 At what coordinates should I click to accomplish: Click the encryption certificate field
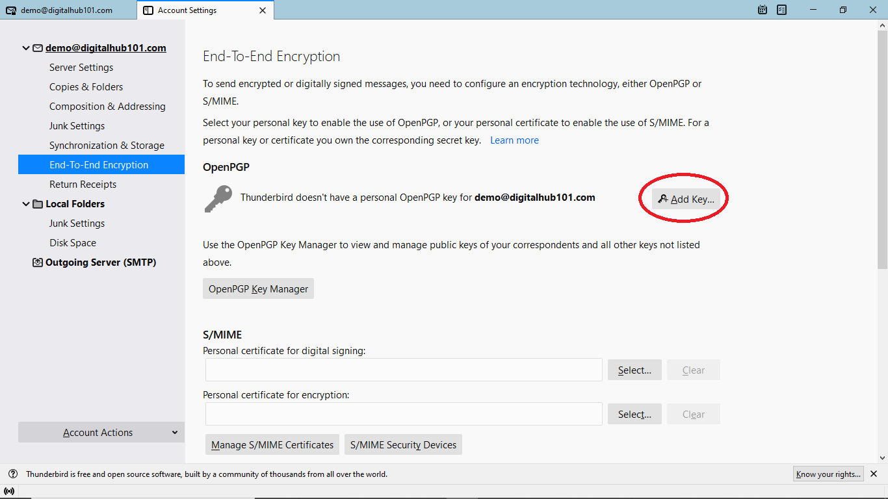[x=404, y=414]
